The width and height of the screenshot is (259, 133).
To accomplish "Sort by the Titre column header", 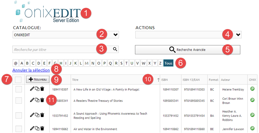I will pyautogui.click(x=75, y=80).
